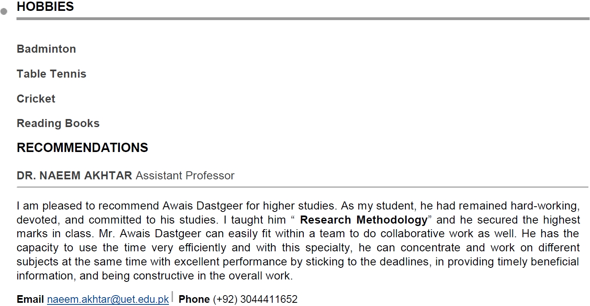Click the bold Phone label
Viewport: 590px width, 306px height.
tap(194, 300)
